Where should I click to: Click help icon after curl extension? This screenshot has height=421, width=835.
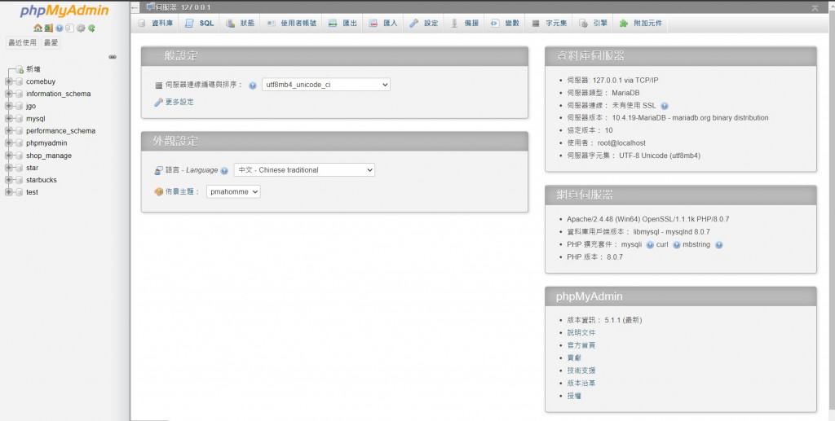pyautogui.click(x=676, y=245)
